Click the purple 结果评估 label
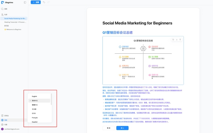Image resolution: width=213 pixels, height=133 pixels. [155, 66]
